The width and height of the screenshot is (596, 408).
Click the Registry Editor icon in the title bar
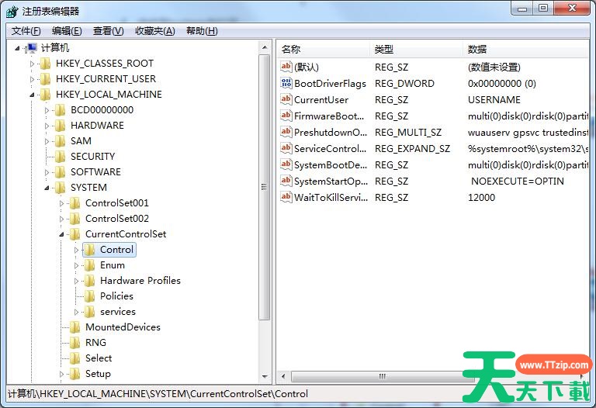(12, 12)
